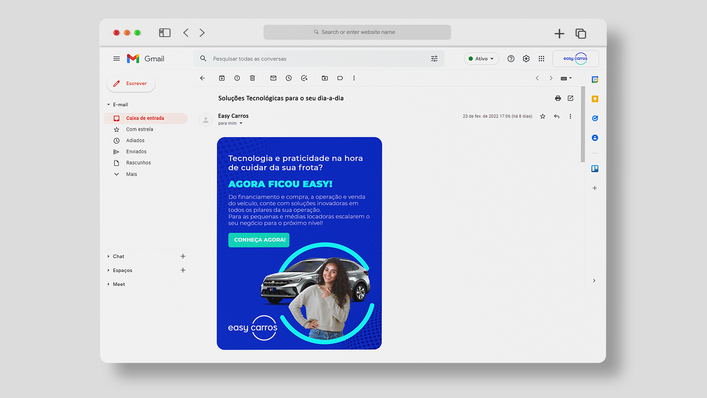Viewport: 707px width, 398px height.
Task: Click Escrever to compose email
Action: pyautogui.click(x=131, y=84)
